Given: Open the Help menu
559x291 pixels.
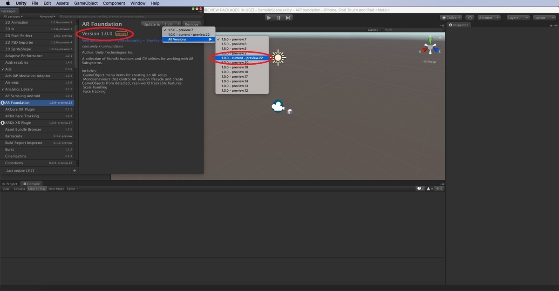Looking at the screenshot, I should pyautogui.click(x=155, y=3).
